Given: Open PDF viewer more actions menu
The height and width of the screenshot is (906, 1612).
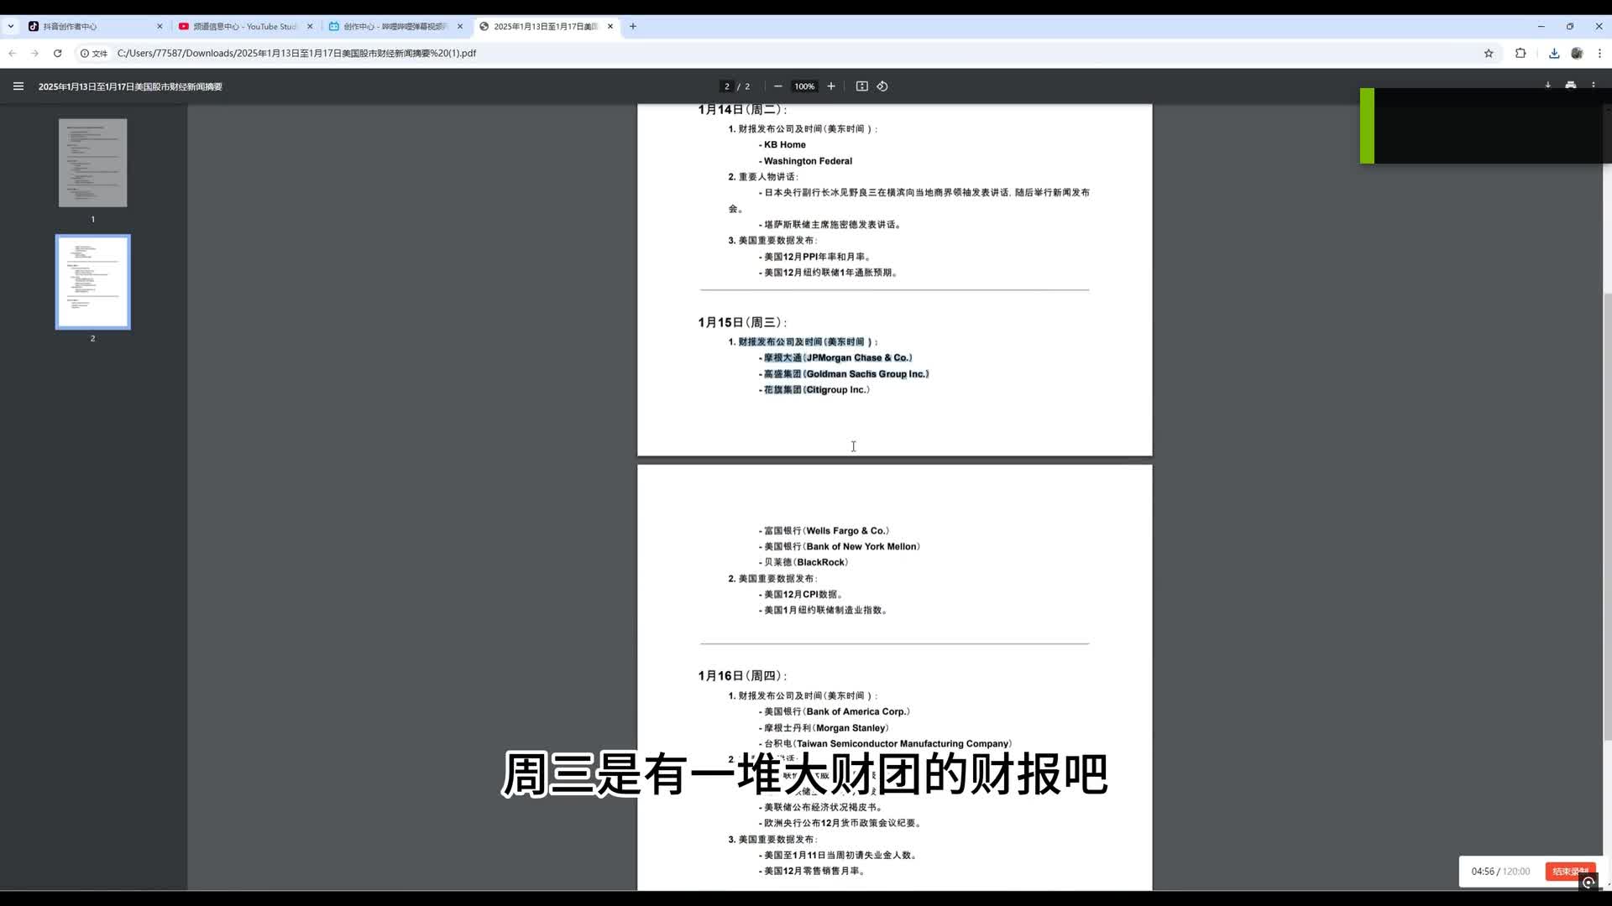Looking at the screenshot, I should point(1594,86).
